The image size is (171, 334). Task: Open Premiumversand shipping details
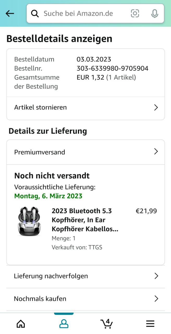coord(40,152)
